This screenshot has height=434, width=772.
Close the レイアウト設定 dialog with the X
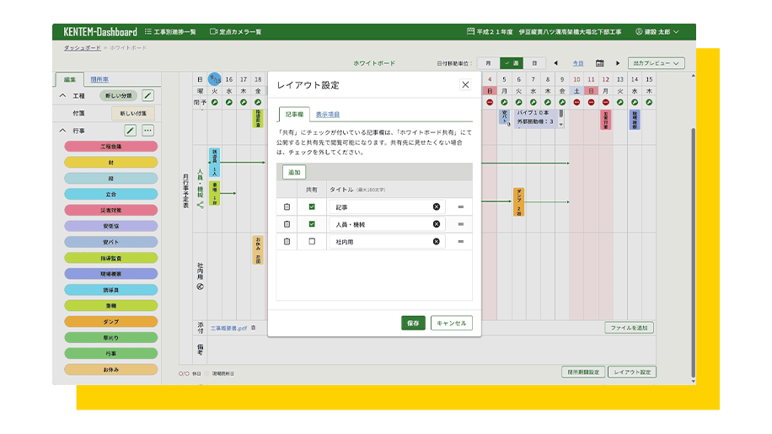click(x=465, y=84)
